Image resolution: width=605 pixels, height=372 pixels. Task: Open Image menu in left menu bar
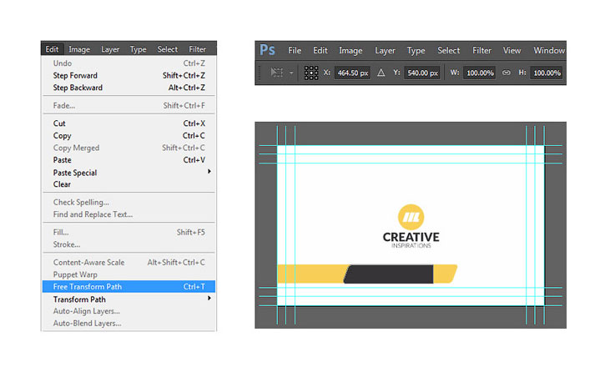pyautogui.click(x=79, y=49)
